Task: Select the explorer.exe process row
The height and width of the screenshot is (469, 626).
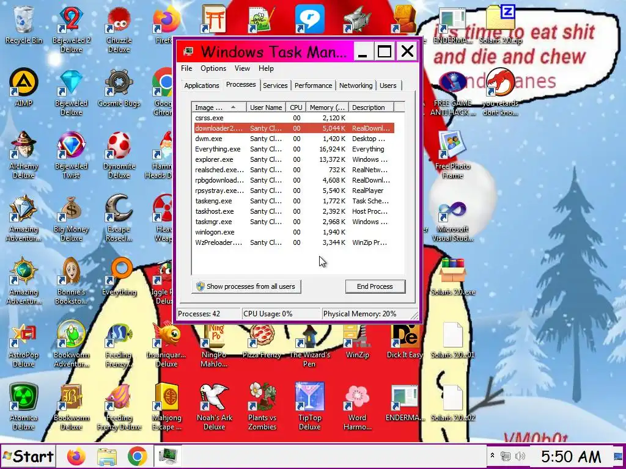Action: [294, 159]
